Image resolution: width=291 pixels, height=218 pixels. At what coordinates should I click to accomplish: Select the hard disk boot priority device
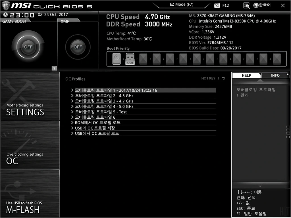coord(117,59)
